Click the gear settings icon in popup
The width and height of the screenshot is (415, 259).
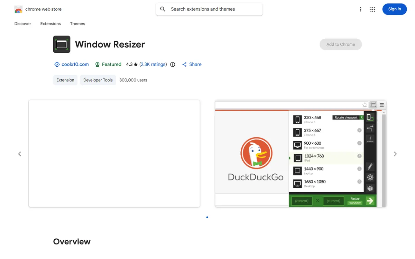pyautogui.click(x=370, y=178)
